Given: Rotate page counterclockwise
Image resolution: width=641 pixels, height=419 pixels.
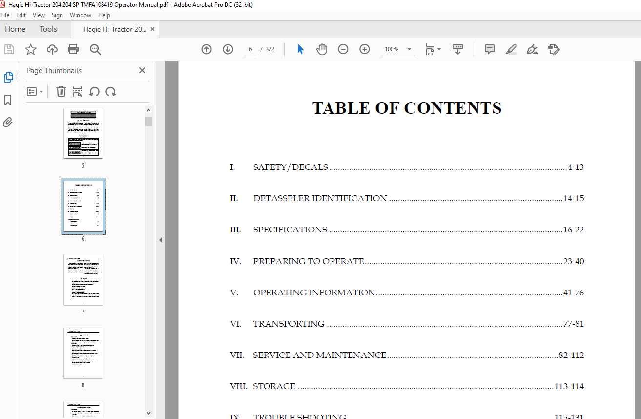Looking at the screenshot, I should [x=94, y=91].
